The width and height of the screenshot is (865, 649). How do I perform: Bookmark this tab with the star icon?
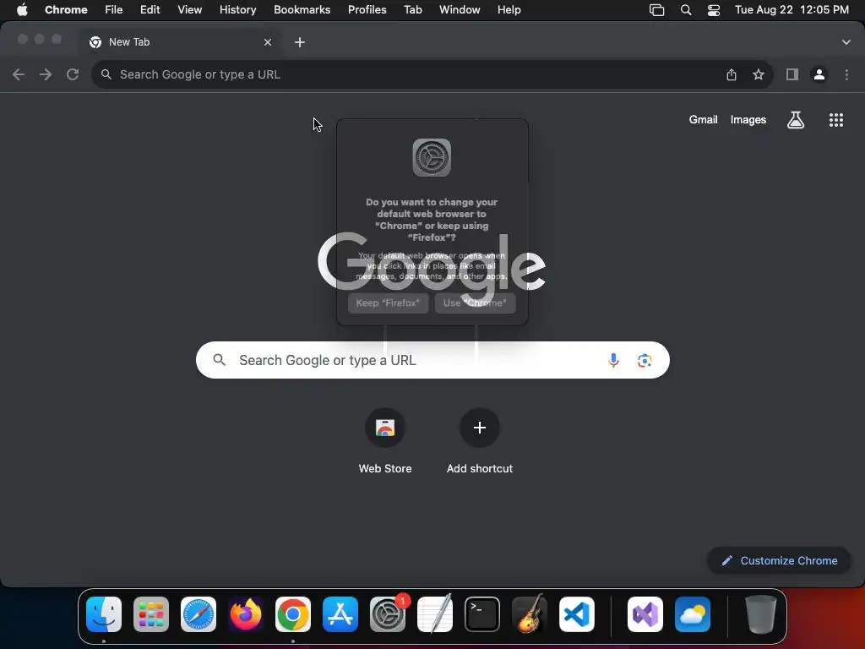coord(759,74)
